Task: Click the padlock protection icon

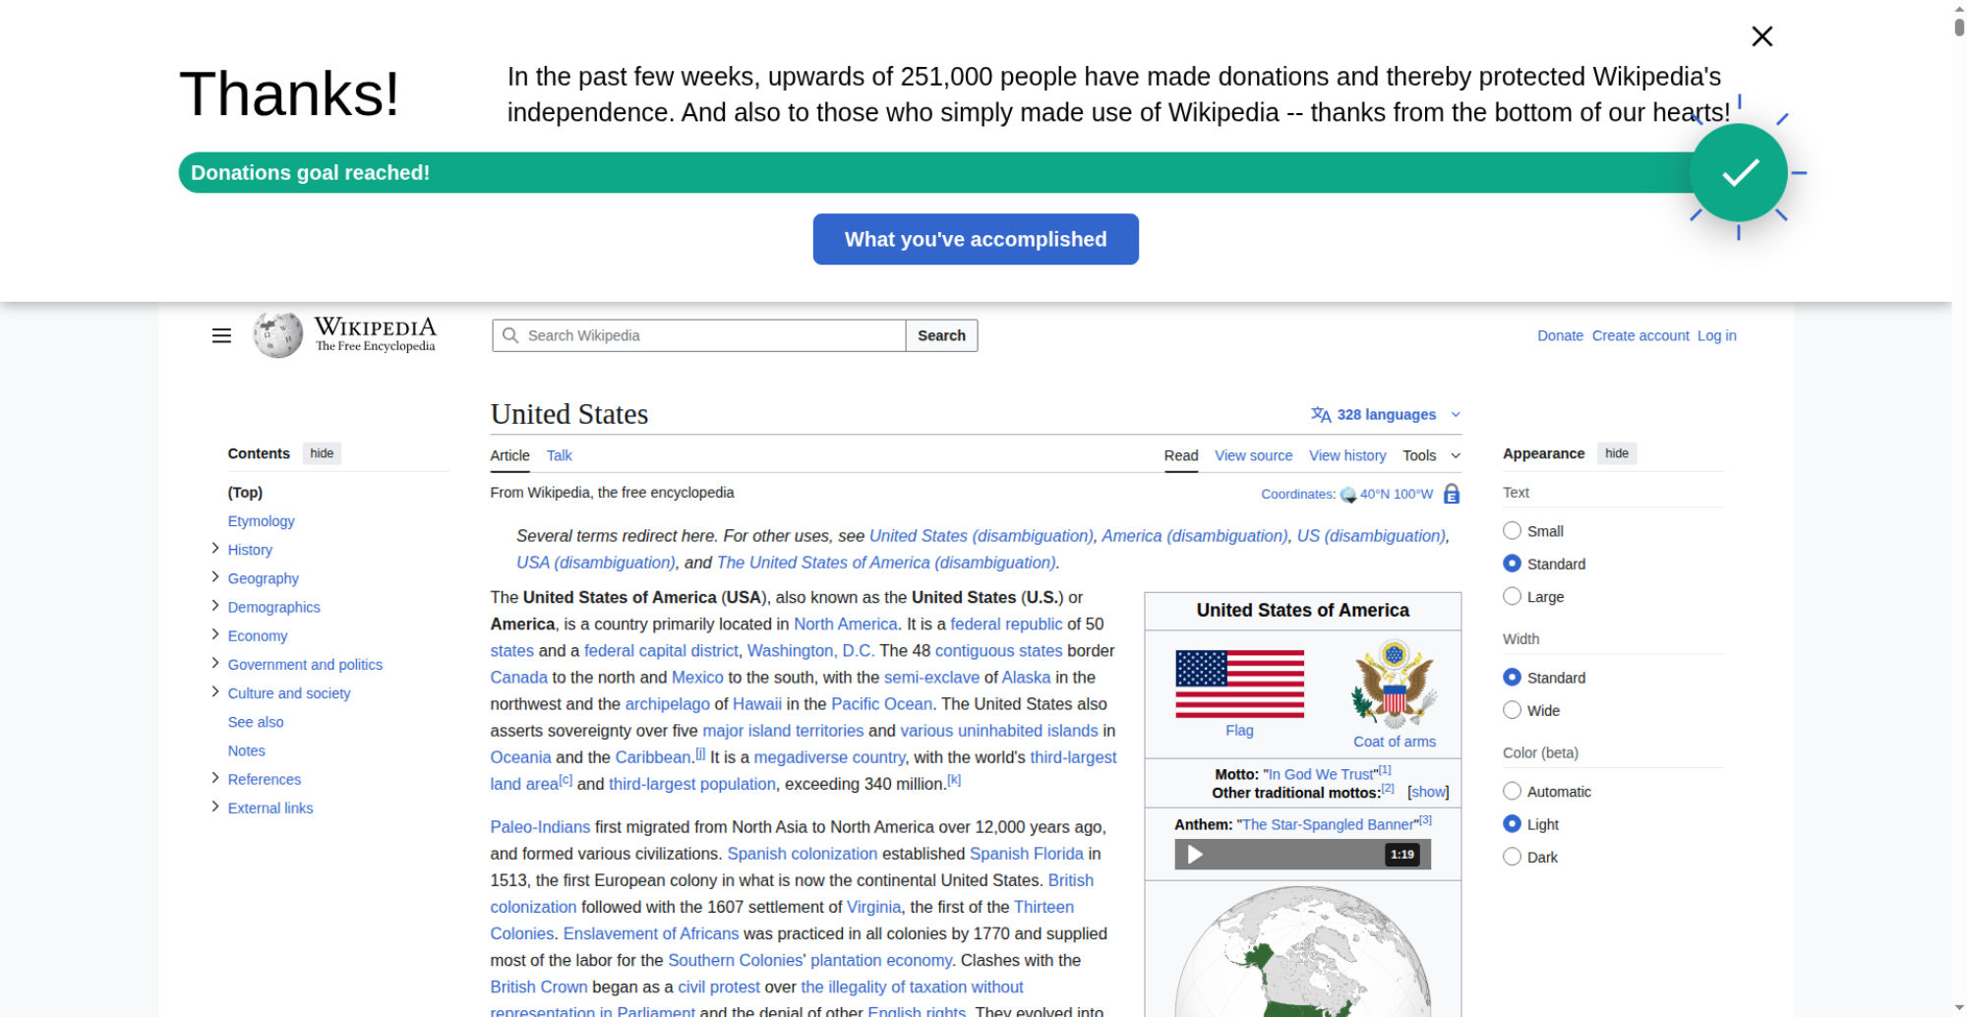Action: point(1451,494)
